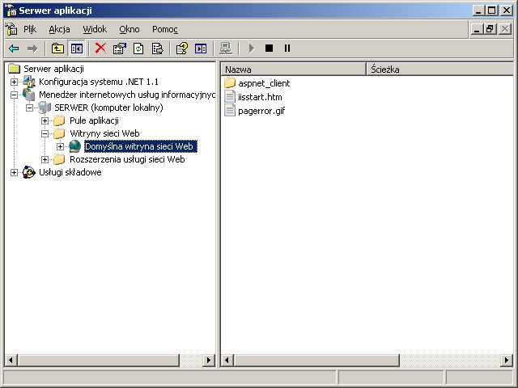The height and width of the screenshot is (388, 518).
Task: Open the Akcja menu
Action: point(59,29)
